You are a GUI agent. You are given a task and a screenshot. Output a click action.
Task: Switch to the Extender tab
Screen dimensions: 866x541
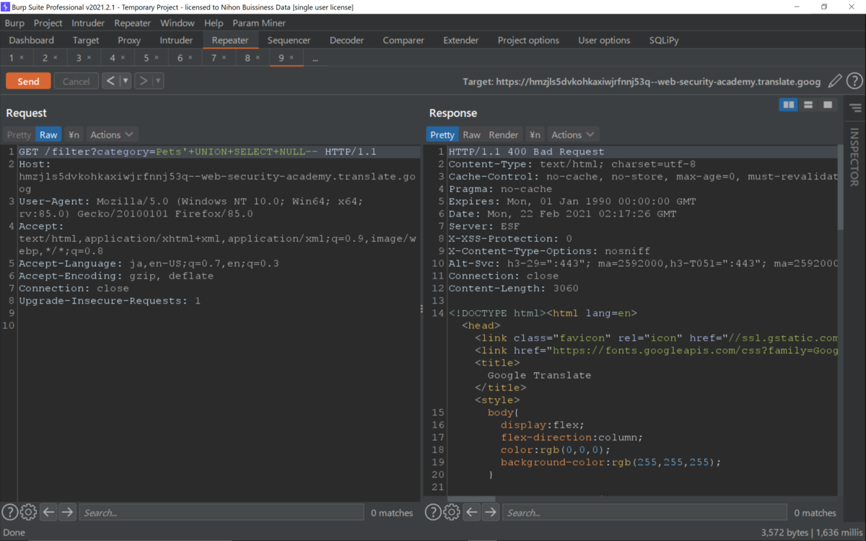(x=461, y=40)
